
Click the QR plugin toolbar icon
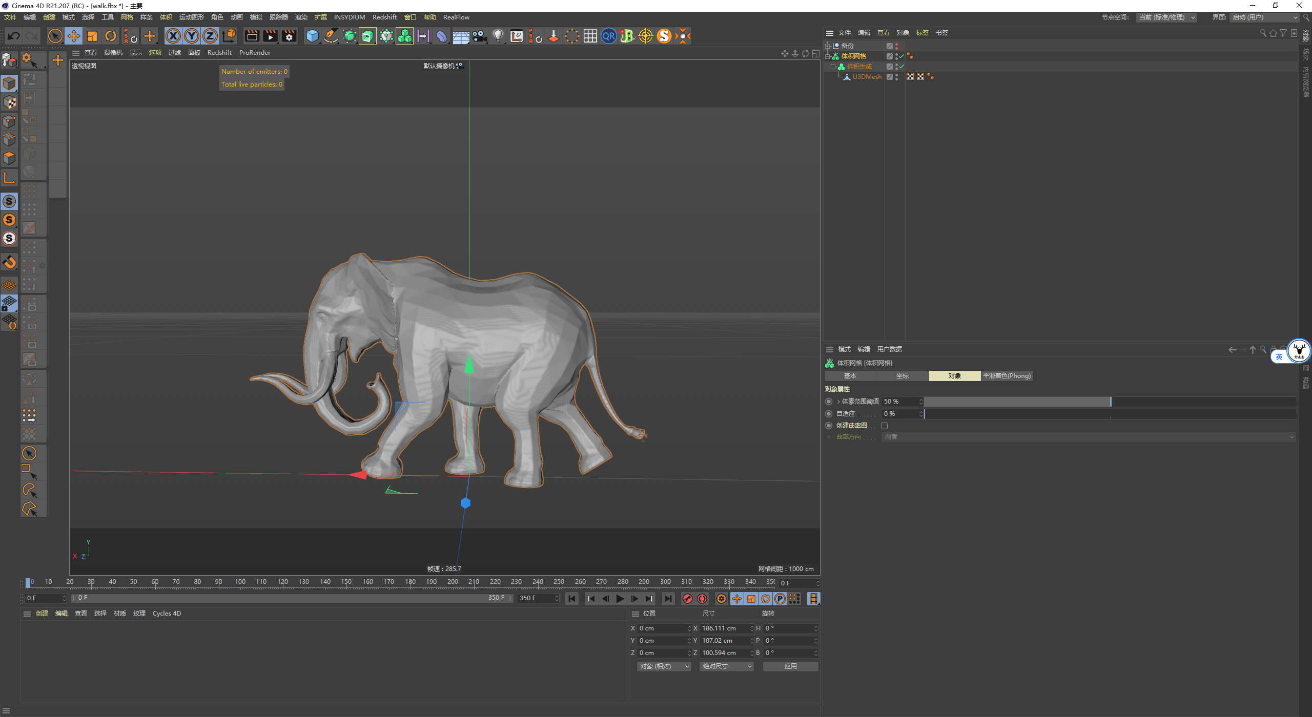pos(608,36)
